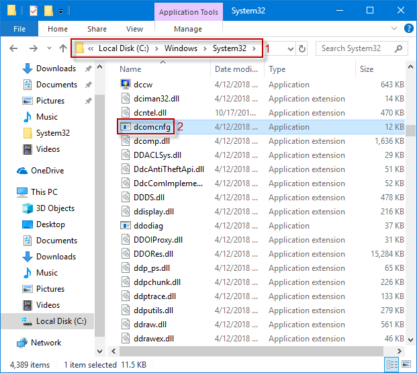Open Customize Quick Access Toolbar dropdown
The height and width of the screenshot is (373, 417).
click(61, 11)
